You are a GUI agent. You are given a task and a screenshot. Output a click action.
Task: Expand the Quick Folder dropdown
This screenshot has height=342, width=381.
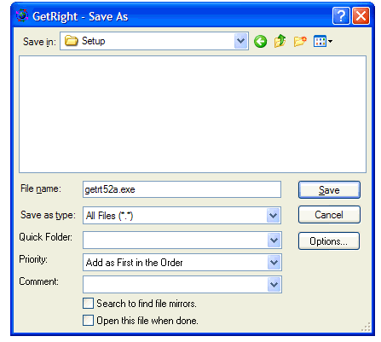(274, 241)
